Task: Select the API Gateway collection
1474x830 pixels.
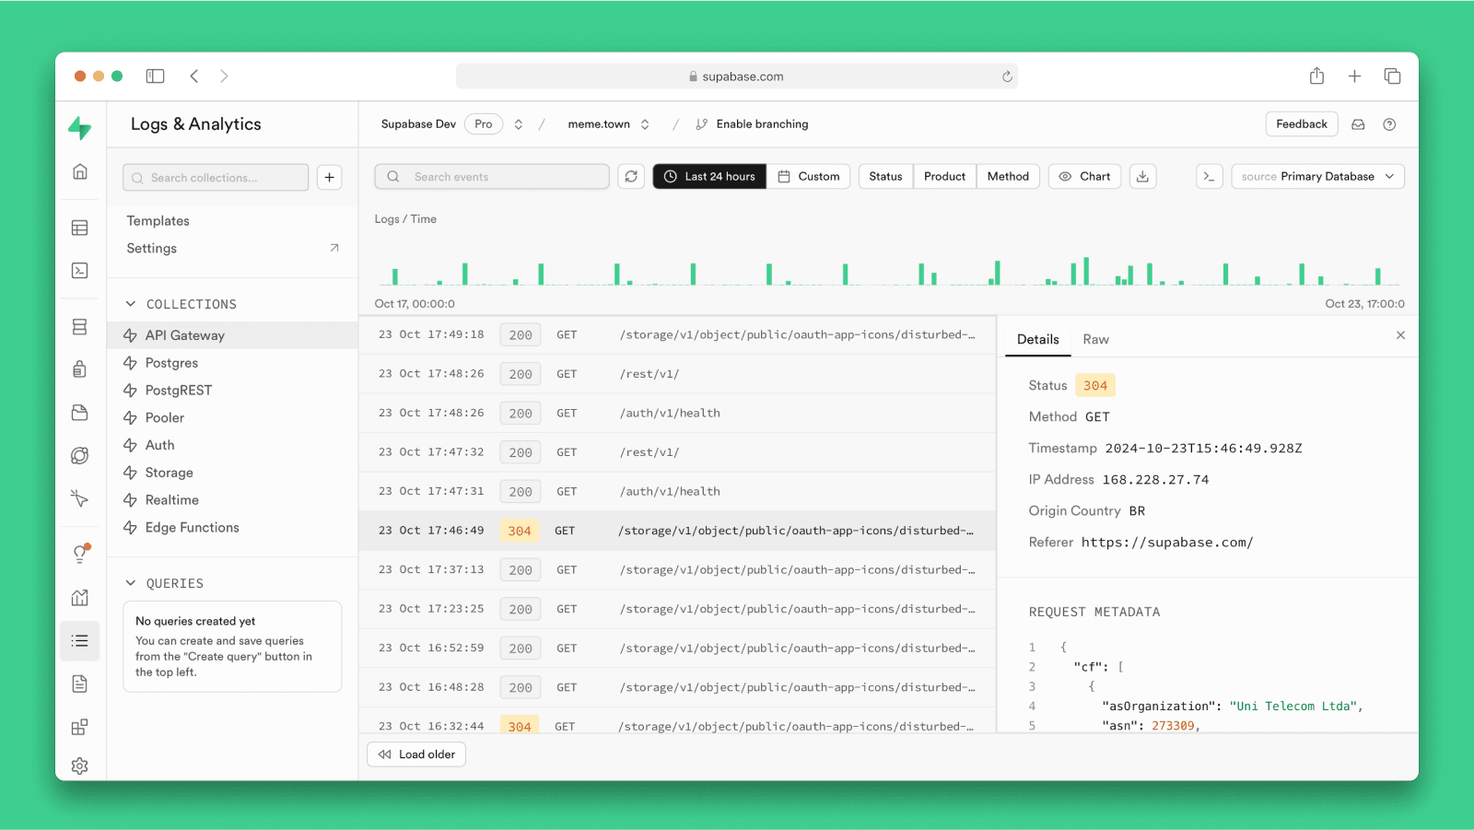Action: point(232,335)
